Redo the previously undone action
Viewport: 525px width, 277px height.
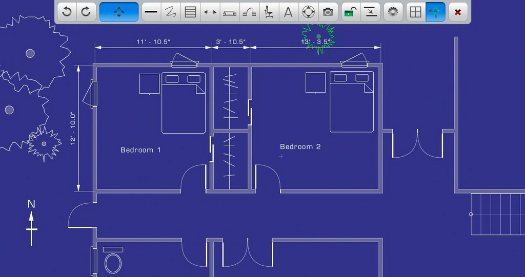[86, 12]
